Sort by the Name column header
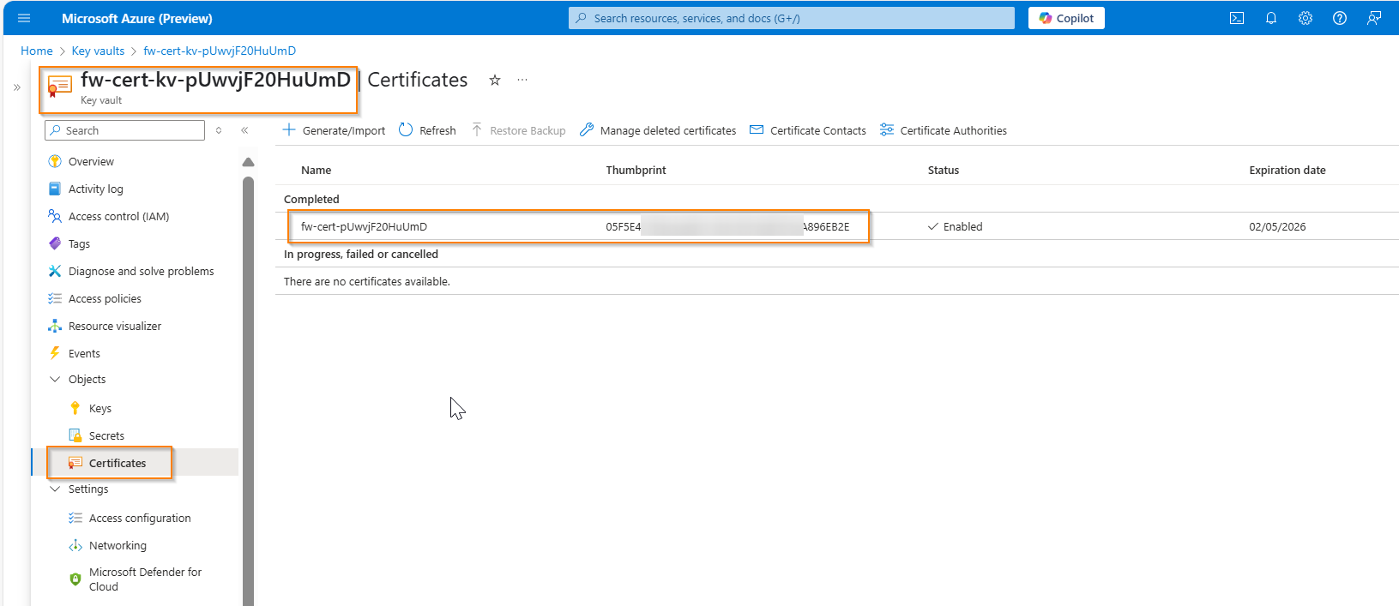The width and height of the screenshot is (1399, 606). 316,170
